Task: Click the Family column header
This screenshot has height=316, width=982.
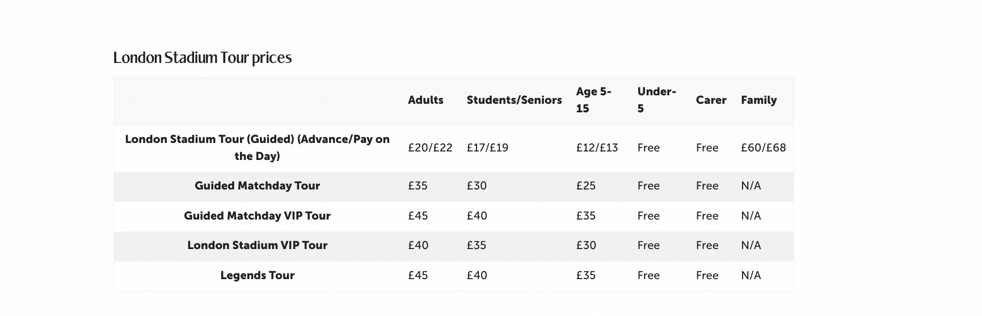Action: click(758, 100)
